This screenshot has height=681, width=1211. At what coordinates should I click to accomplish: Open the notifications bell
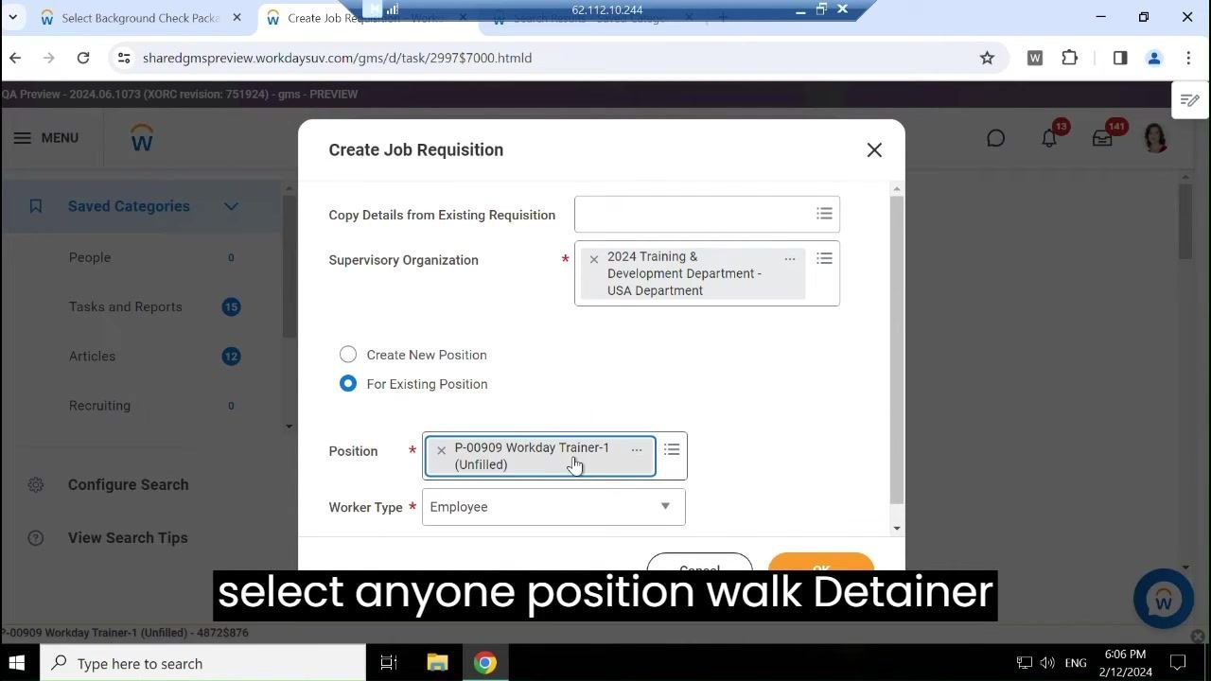1049,138
